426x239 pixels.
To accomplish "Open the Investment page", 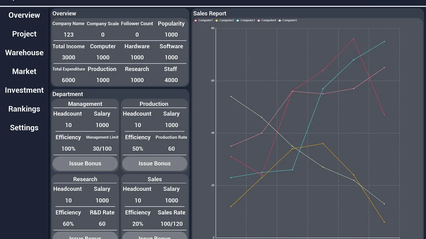I will 24,90.
